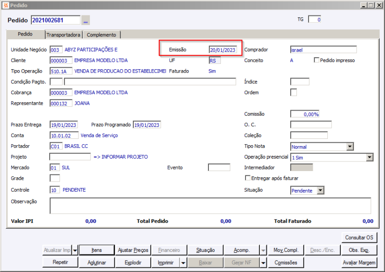Click the Comprador field
This screenshot has width=385, height=272.
tap(323, 50)
